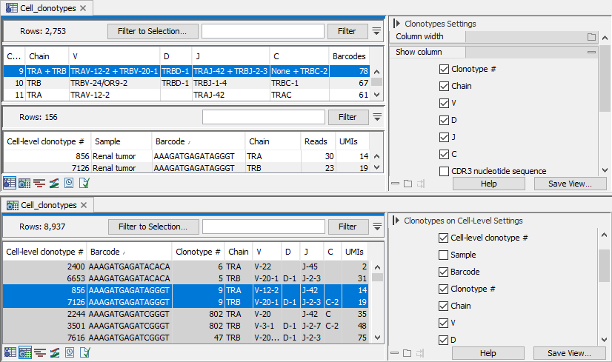The height and width of the screenshot is (362, 612).
Task: Check the Sample column checkbox
Action: point(444,255)
